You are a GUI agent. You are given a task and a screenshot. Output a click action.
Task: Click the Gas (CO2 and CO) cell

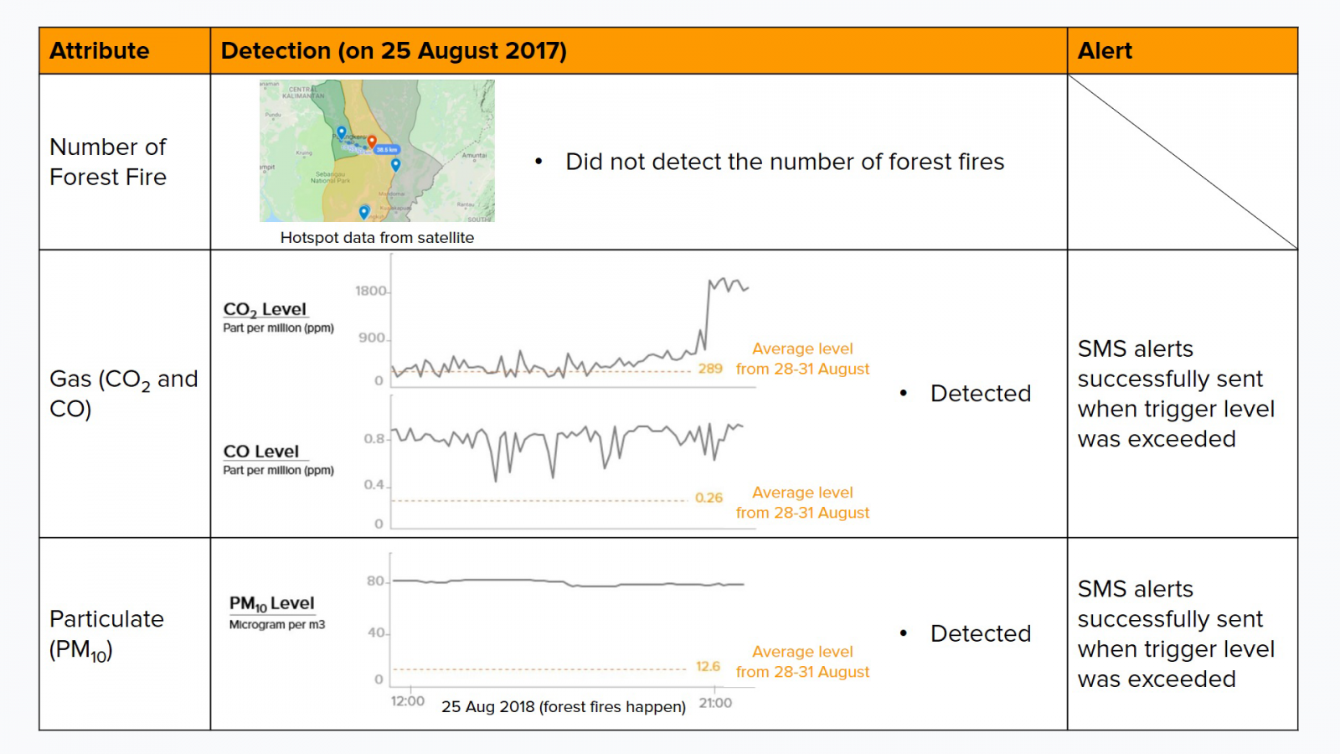click(123, 393)
